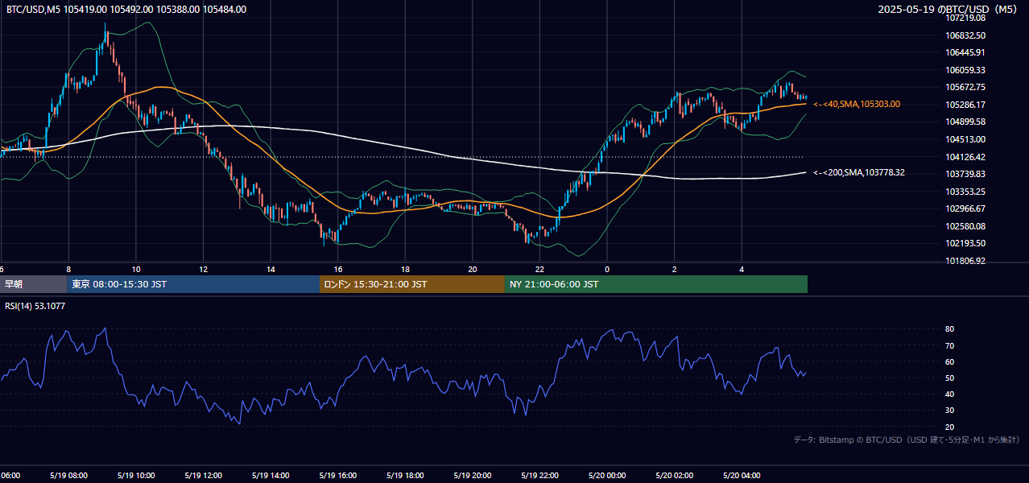
Task: Click the RSI axis level 60
Action: (949, 361)
